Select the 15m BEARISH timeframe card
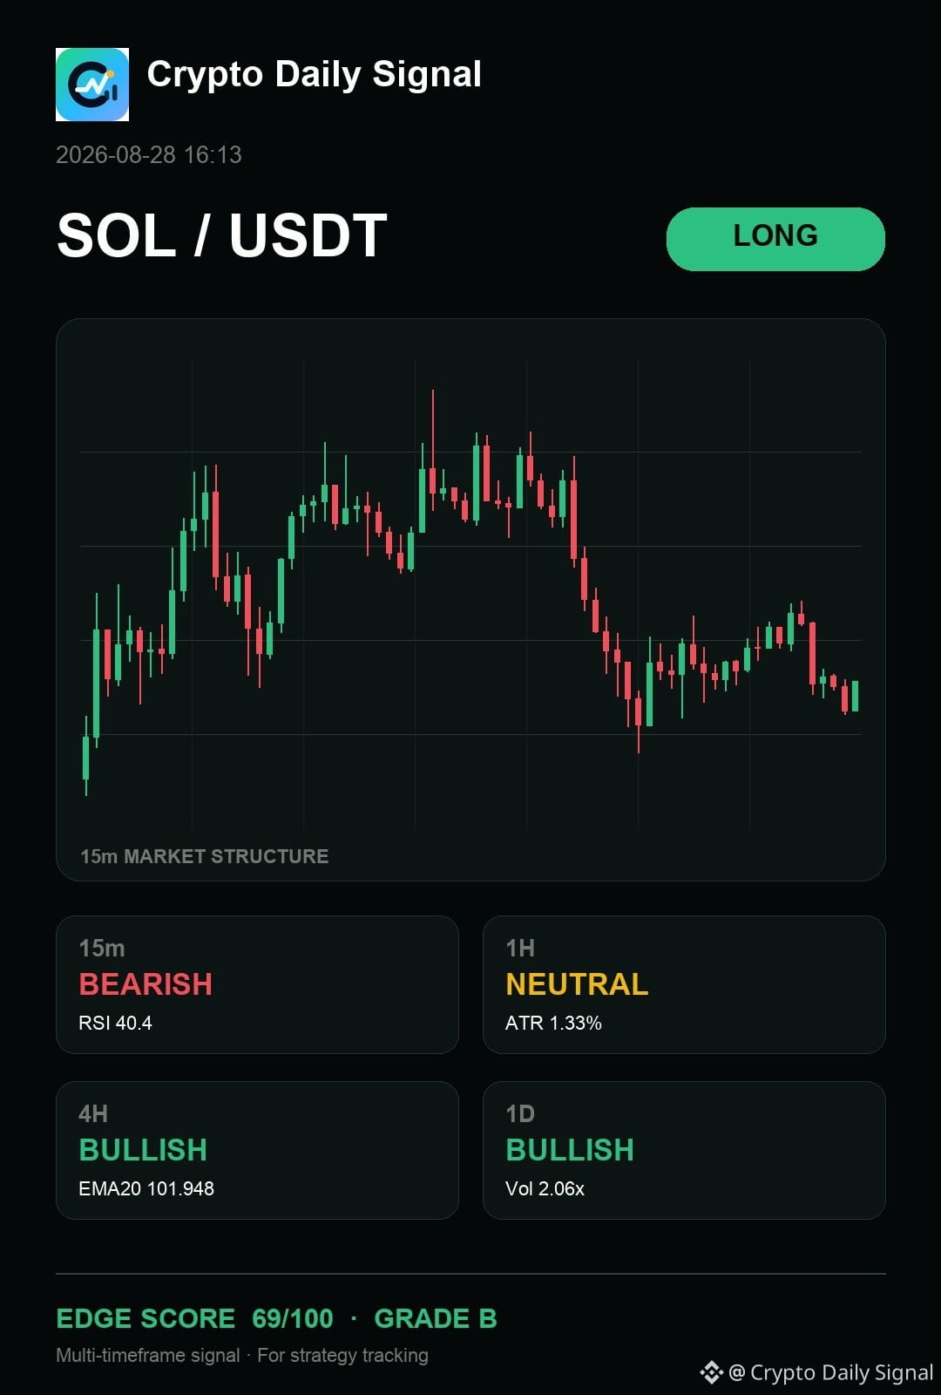Viewport: 941px width, 1395px height. point(257,984)
